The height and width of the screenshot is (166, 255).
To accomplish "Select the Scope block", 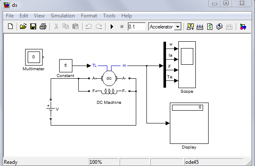I will point(187,65).
